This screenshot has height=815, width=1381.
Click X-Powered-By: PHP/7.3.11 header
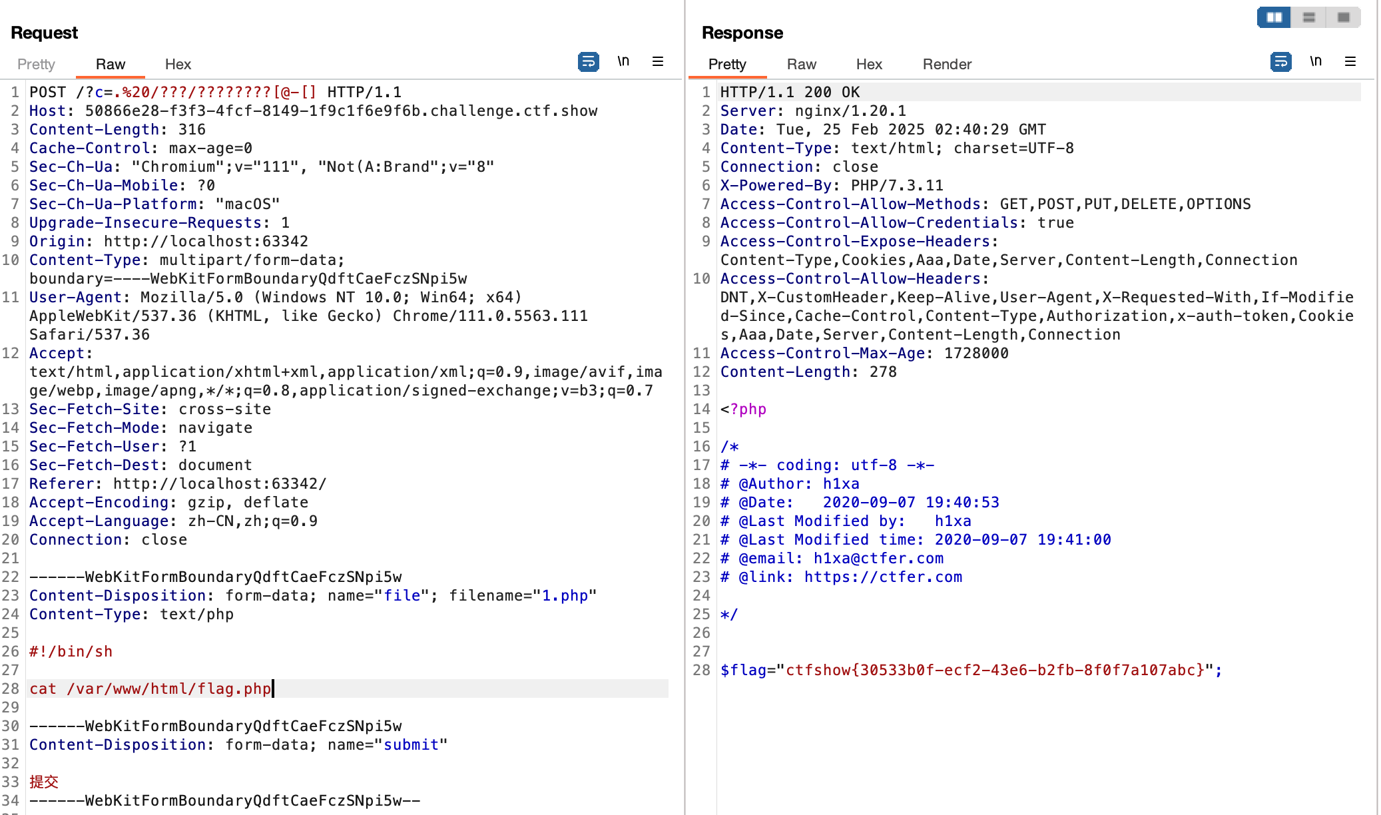832,185
